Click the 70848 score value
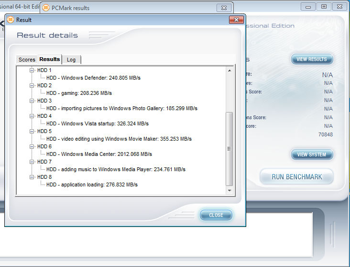350x267 pixels. click(326, 134)
